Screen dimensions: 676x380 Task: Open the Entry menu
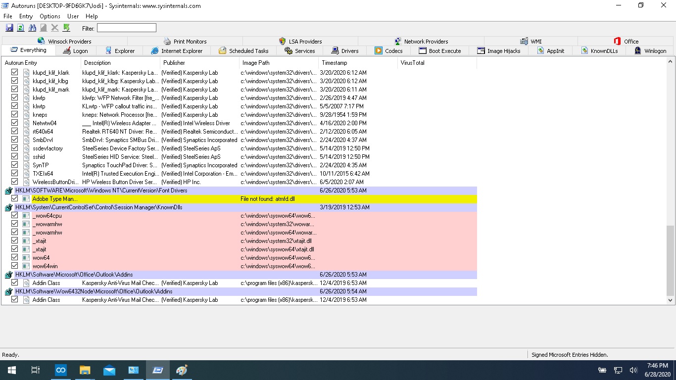click(x=26, y=16)
